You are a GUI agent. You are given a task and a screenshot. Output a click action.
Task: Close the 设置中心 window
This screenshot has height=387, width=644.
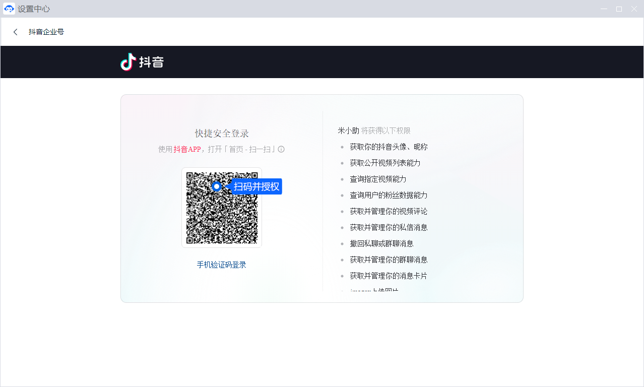click(x=634, y=9)
